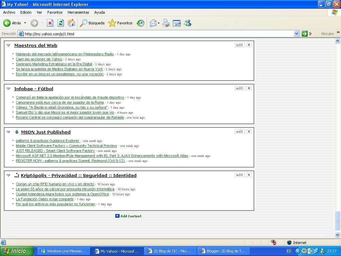Open the History clock icon

141,23
